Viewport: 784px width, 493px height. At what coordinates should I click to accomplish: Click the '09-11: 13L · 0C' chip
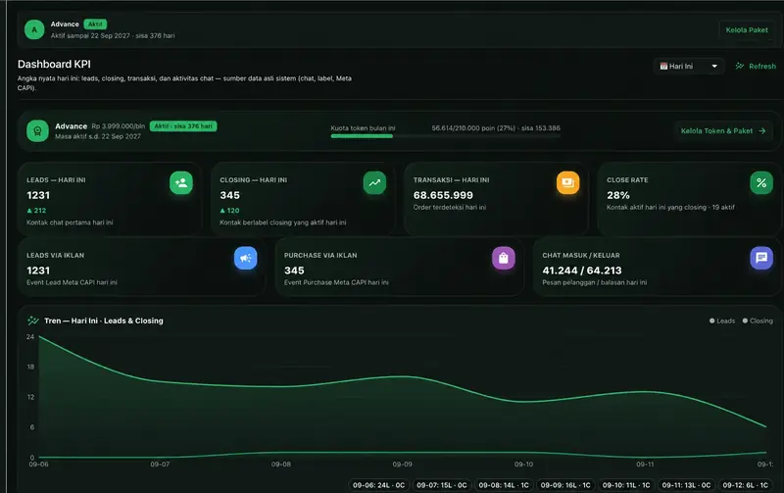coord(686,485)
